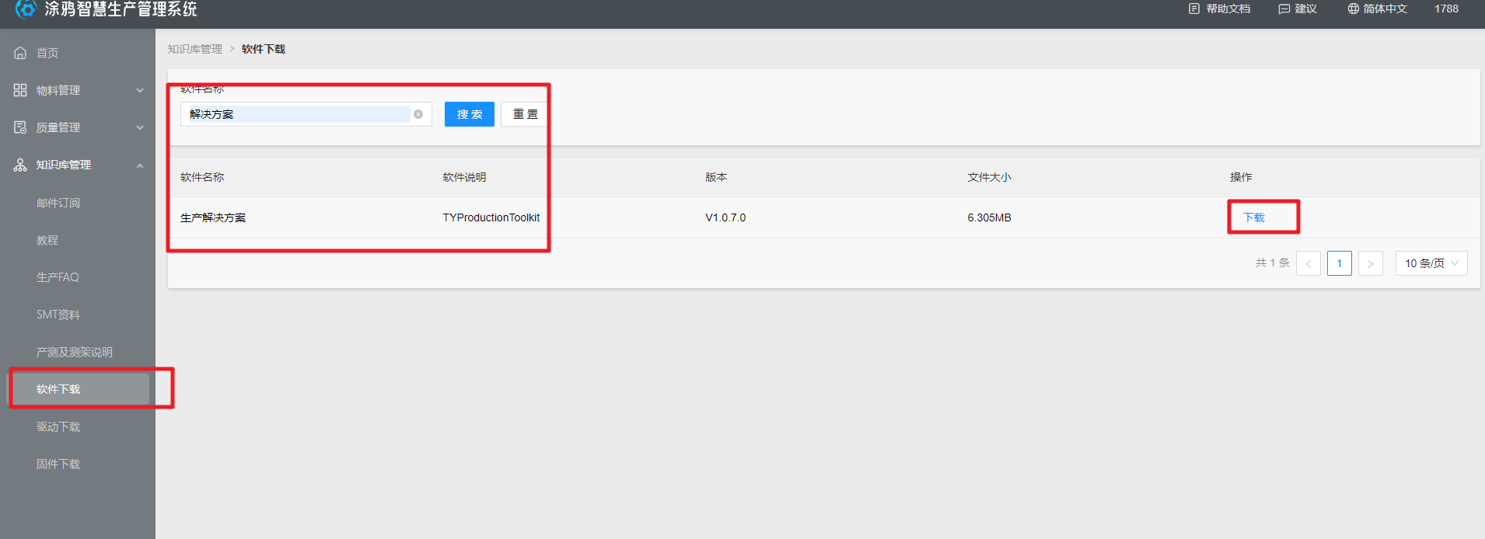Expand the 质量管理 menu chevron
The width and height of the screenshot is (1485, 539).
pyautogui.click(x=140, y=127)
